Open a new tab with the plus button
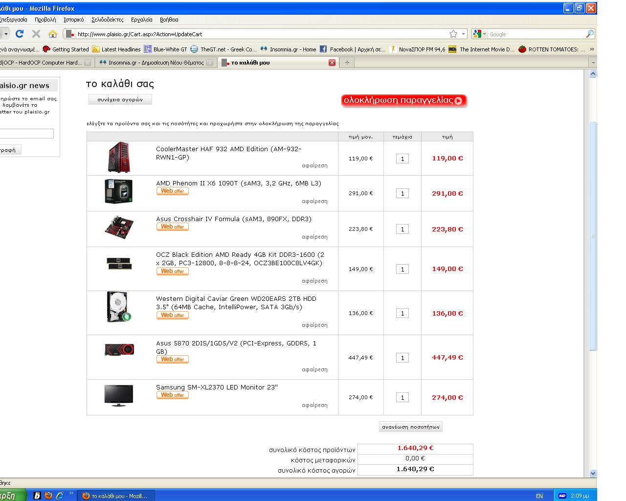This screenshot has width=626, height=501. coord(347,63)
